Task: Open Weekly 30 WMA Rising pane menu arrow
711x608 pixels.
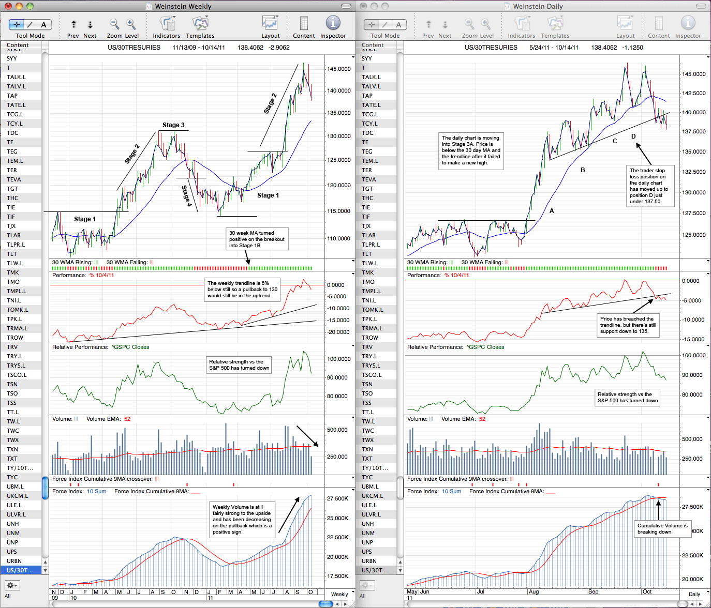Action: [353, 261]
